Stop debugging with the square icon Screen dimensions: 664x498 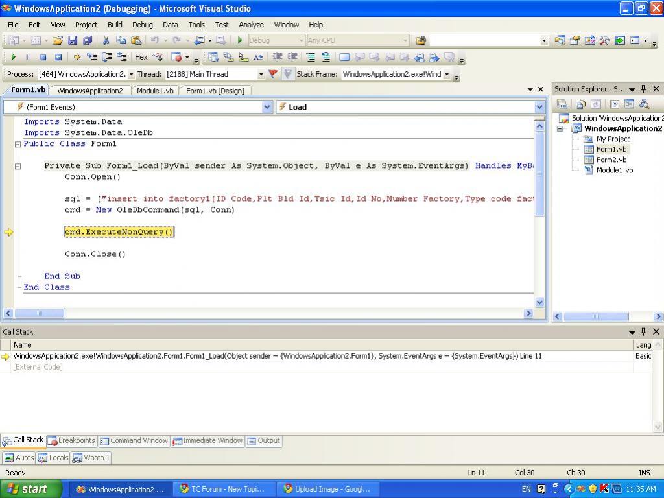tap(43, 57)
